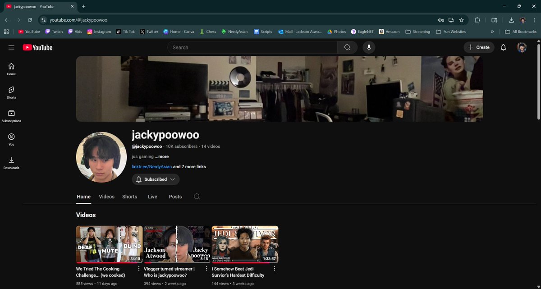Go to Home in sidebar

(x=11, y=69)
